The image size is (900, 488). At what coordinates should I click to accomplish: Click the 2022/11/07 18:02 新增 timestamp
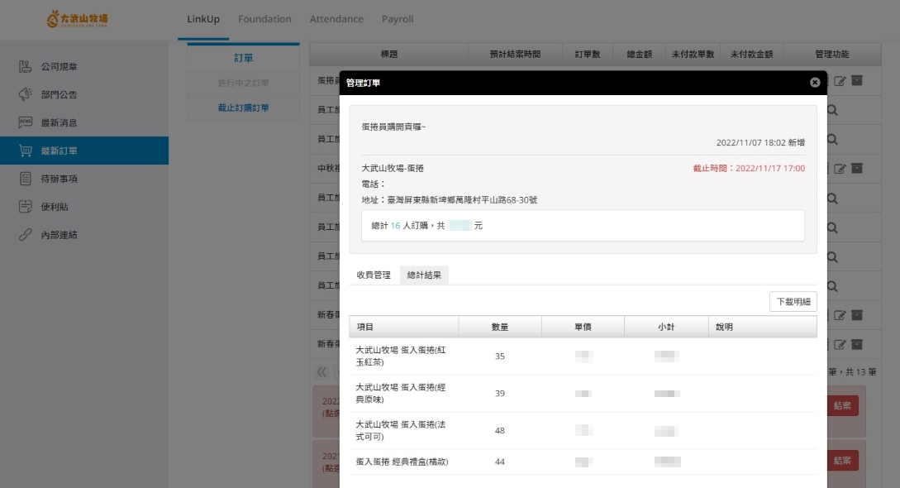click(760, 142)
